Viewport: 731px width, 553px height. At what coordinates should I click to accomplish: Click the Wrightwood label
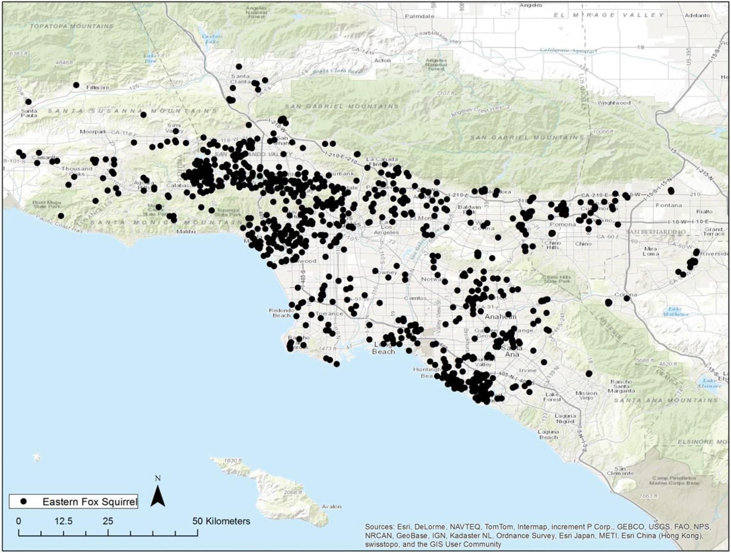[x=614, y=103]
